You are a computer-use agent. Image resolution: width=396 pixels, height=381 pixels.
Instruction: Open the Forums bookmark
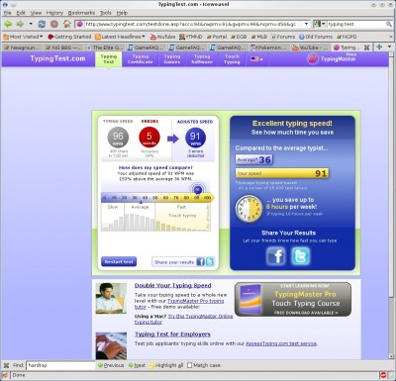click(x=283, y=37)
